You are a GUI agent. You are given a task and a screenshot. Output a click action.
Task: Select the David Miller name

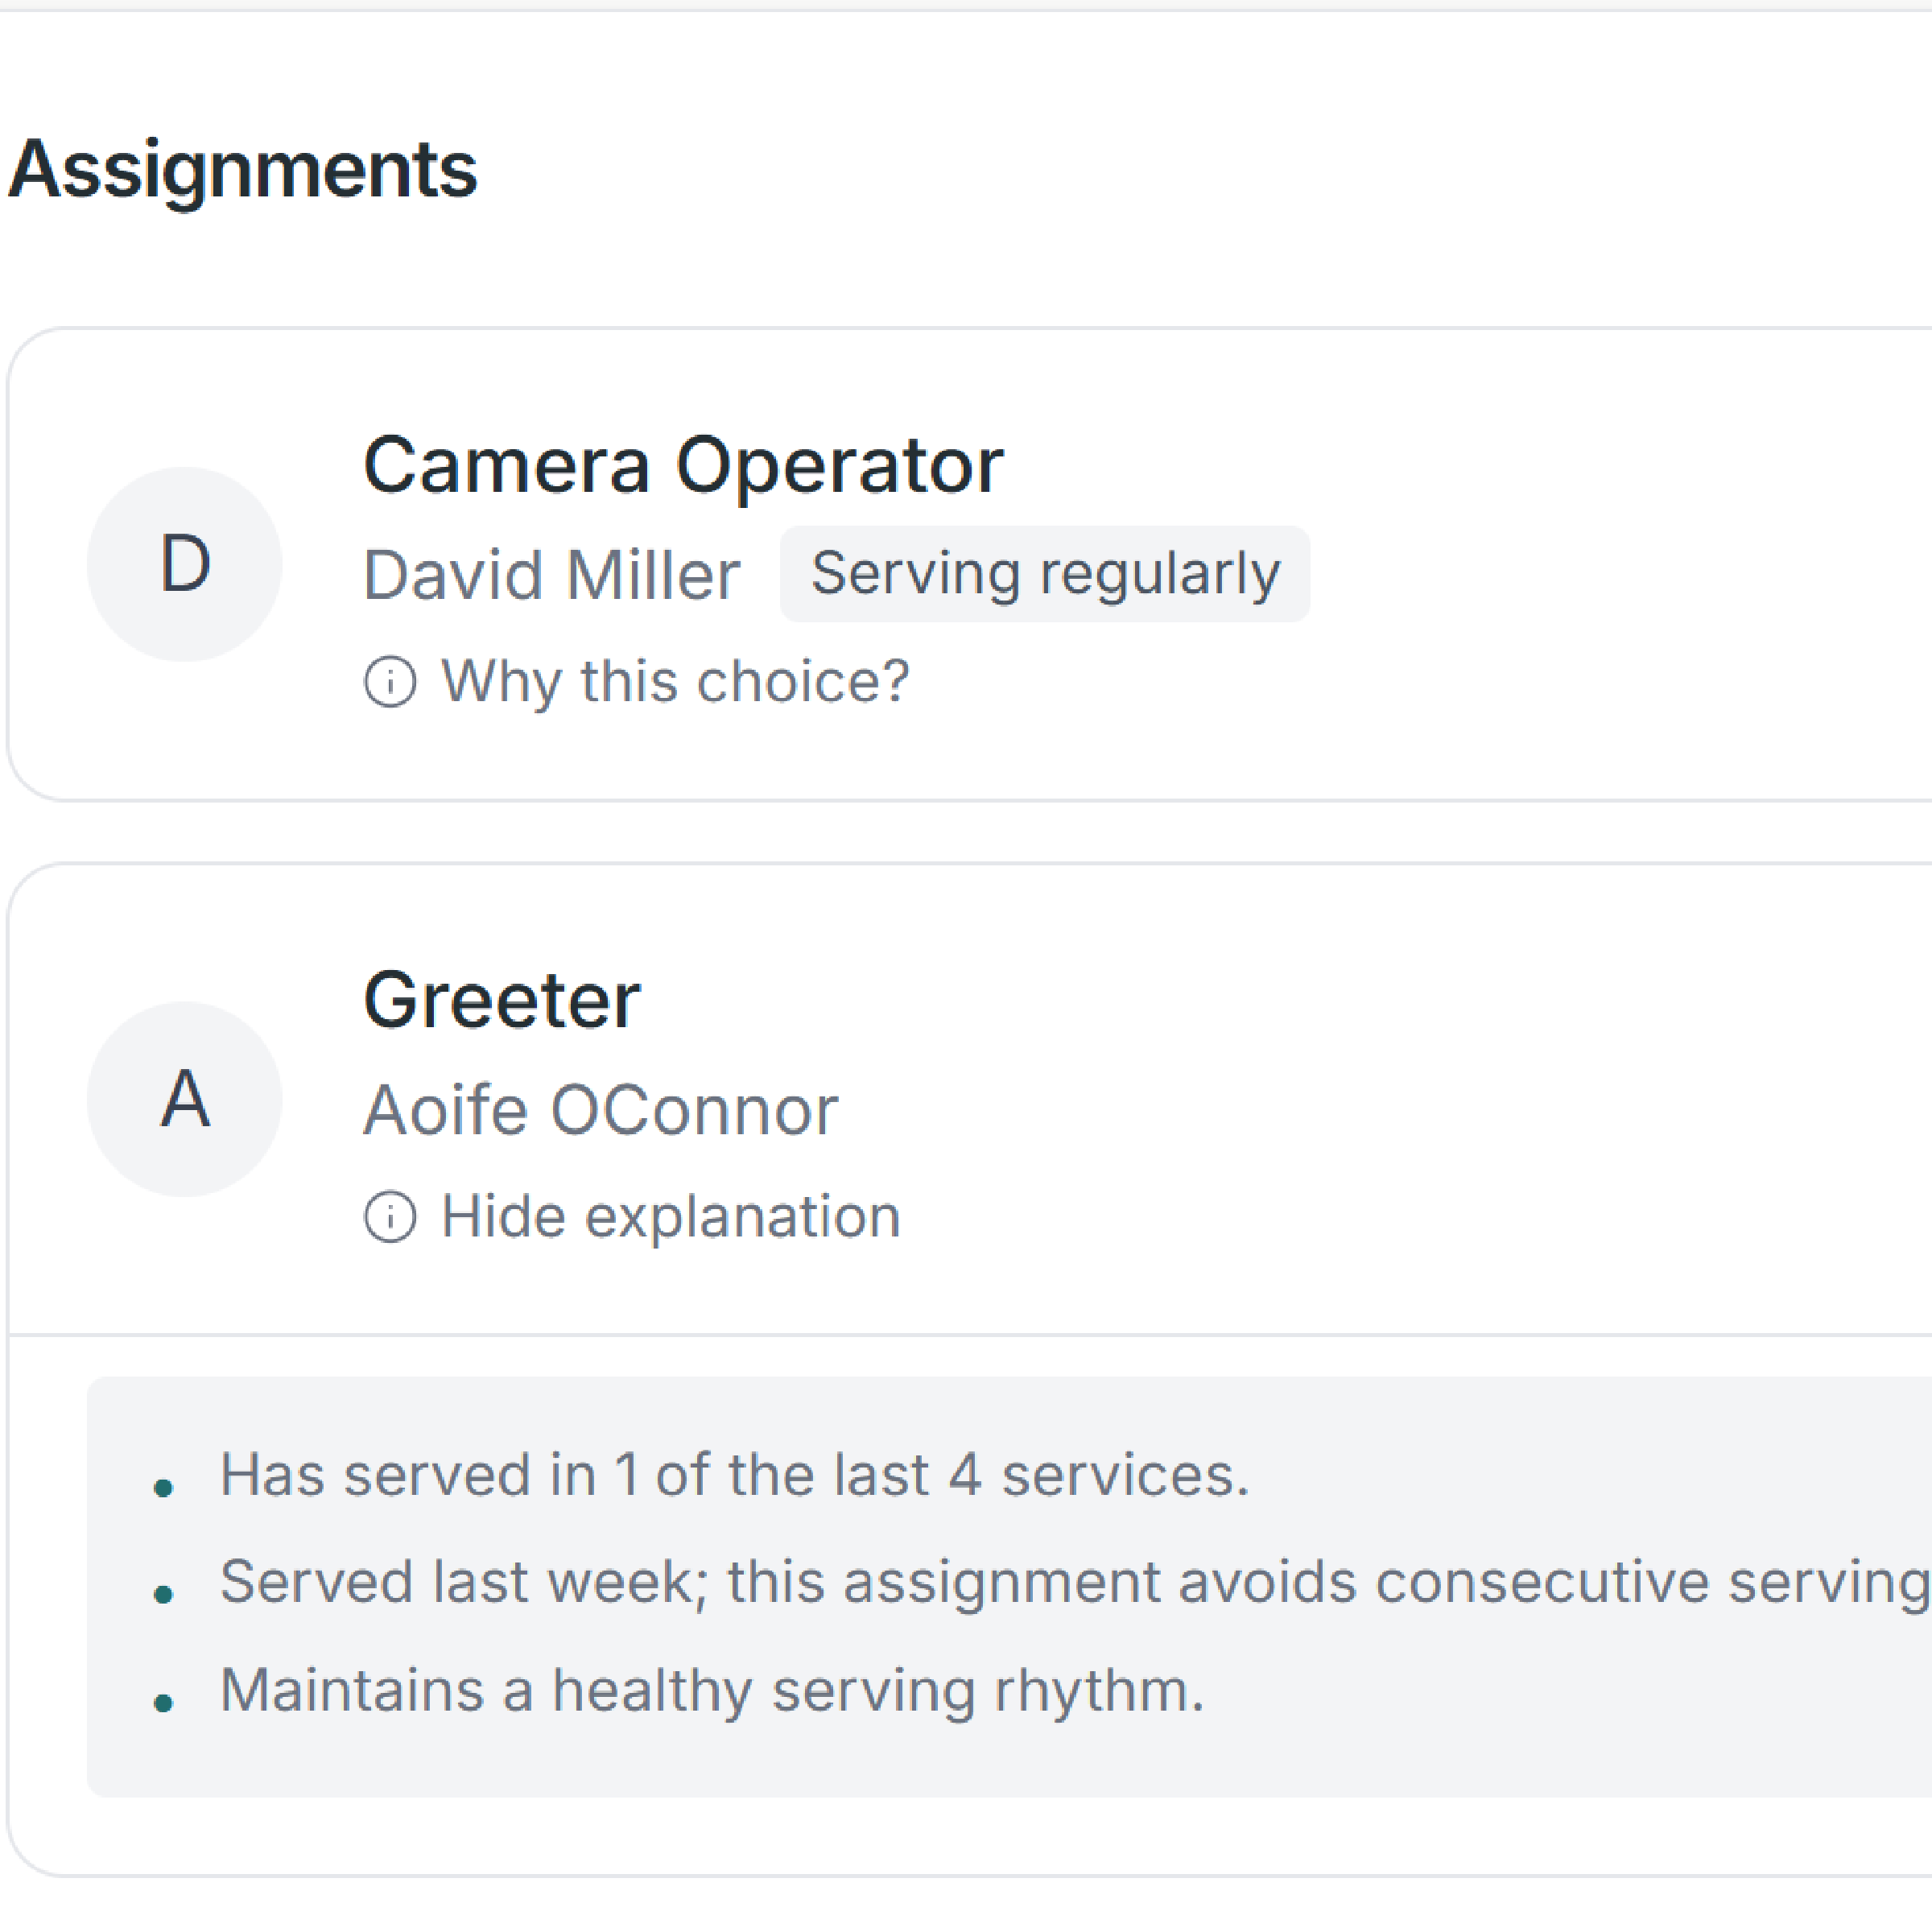click(x=551, y=576)
